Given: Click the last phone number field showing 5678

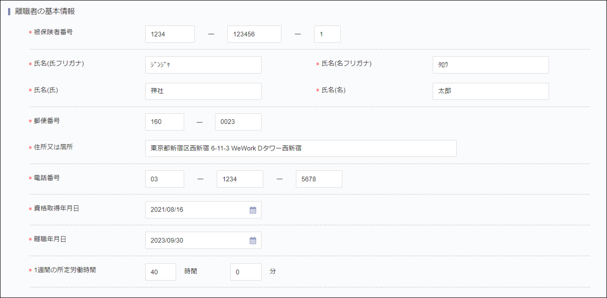Looking at the screenshot, I should click(x=319, y=179).
